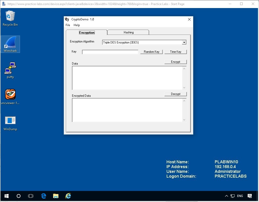259x202 pixels.
Task: Open the notification center in the system tray
Action: tap(250, 196)
